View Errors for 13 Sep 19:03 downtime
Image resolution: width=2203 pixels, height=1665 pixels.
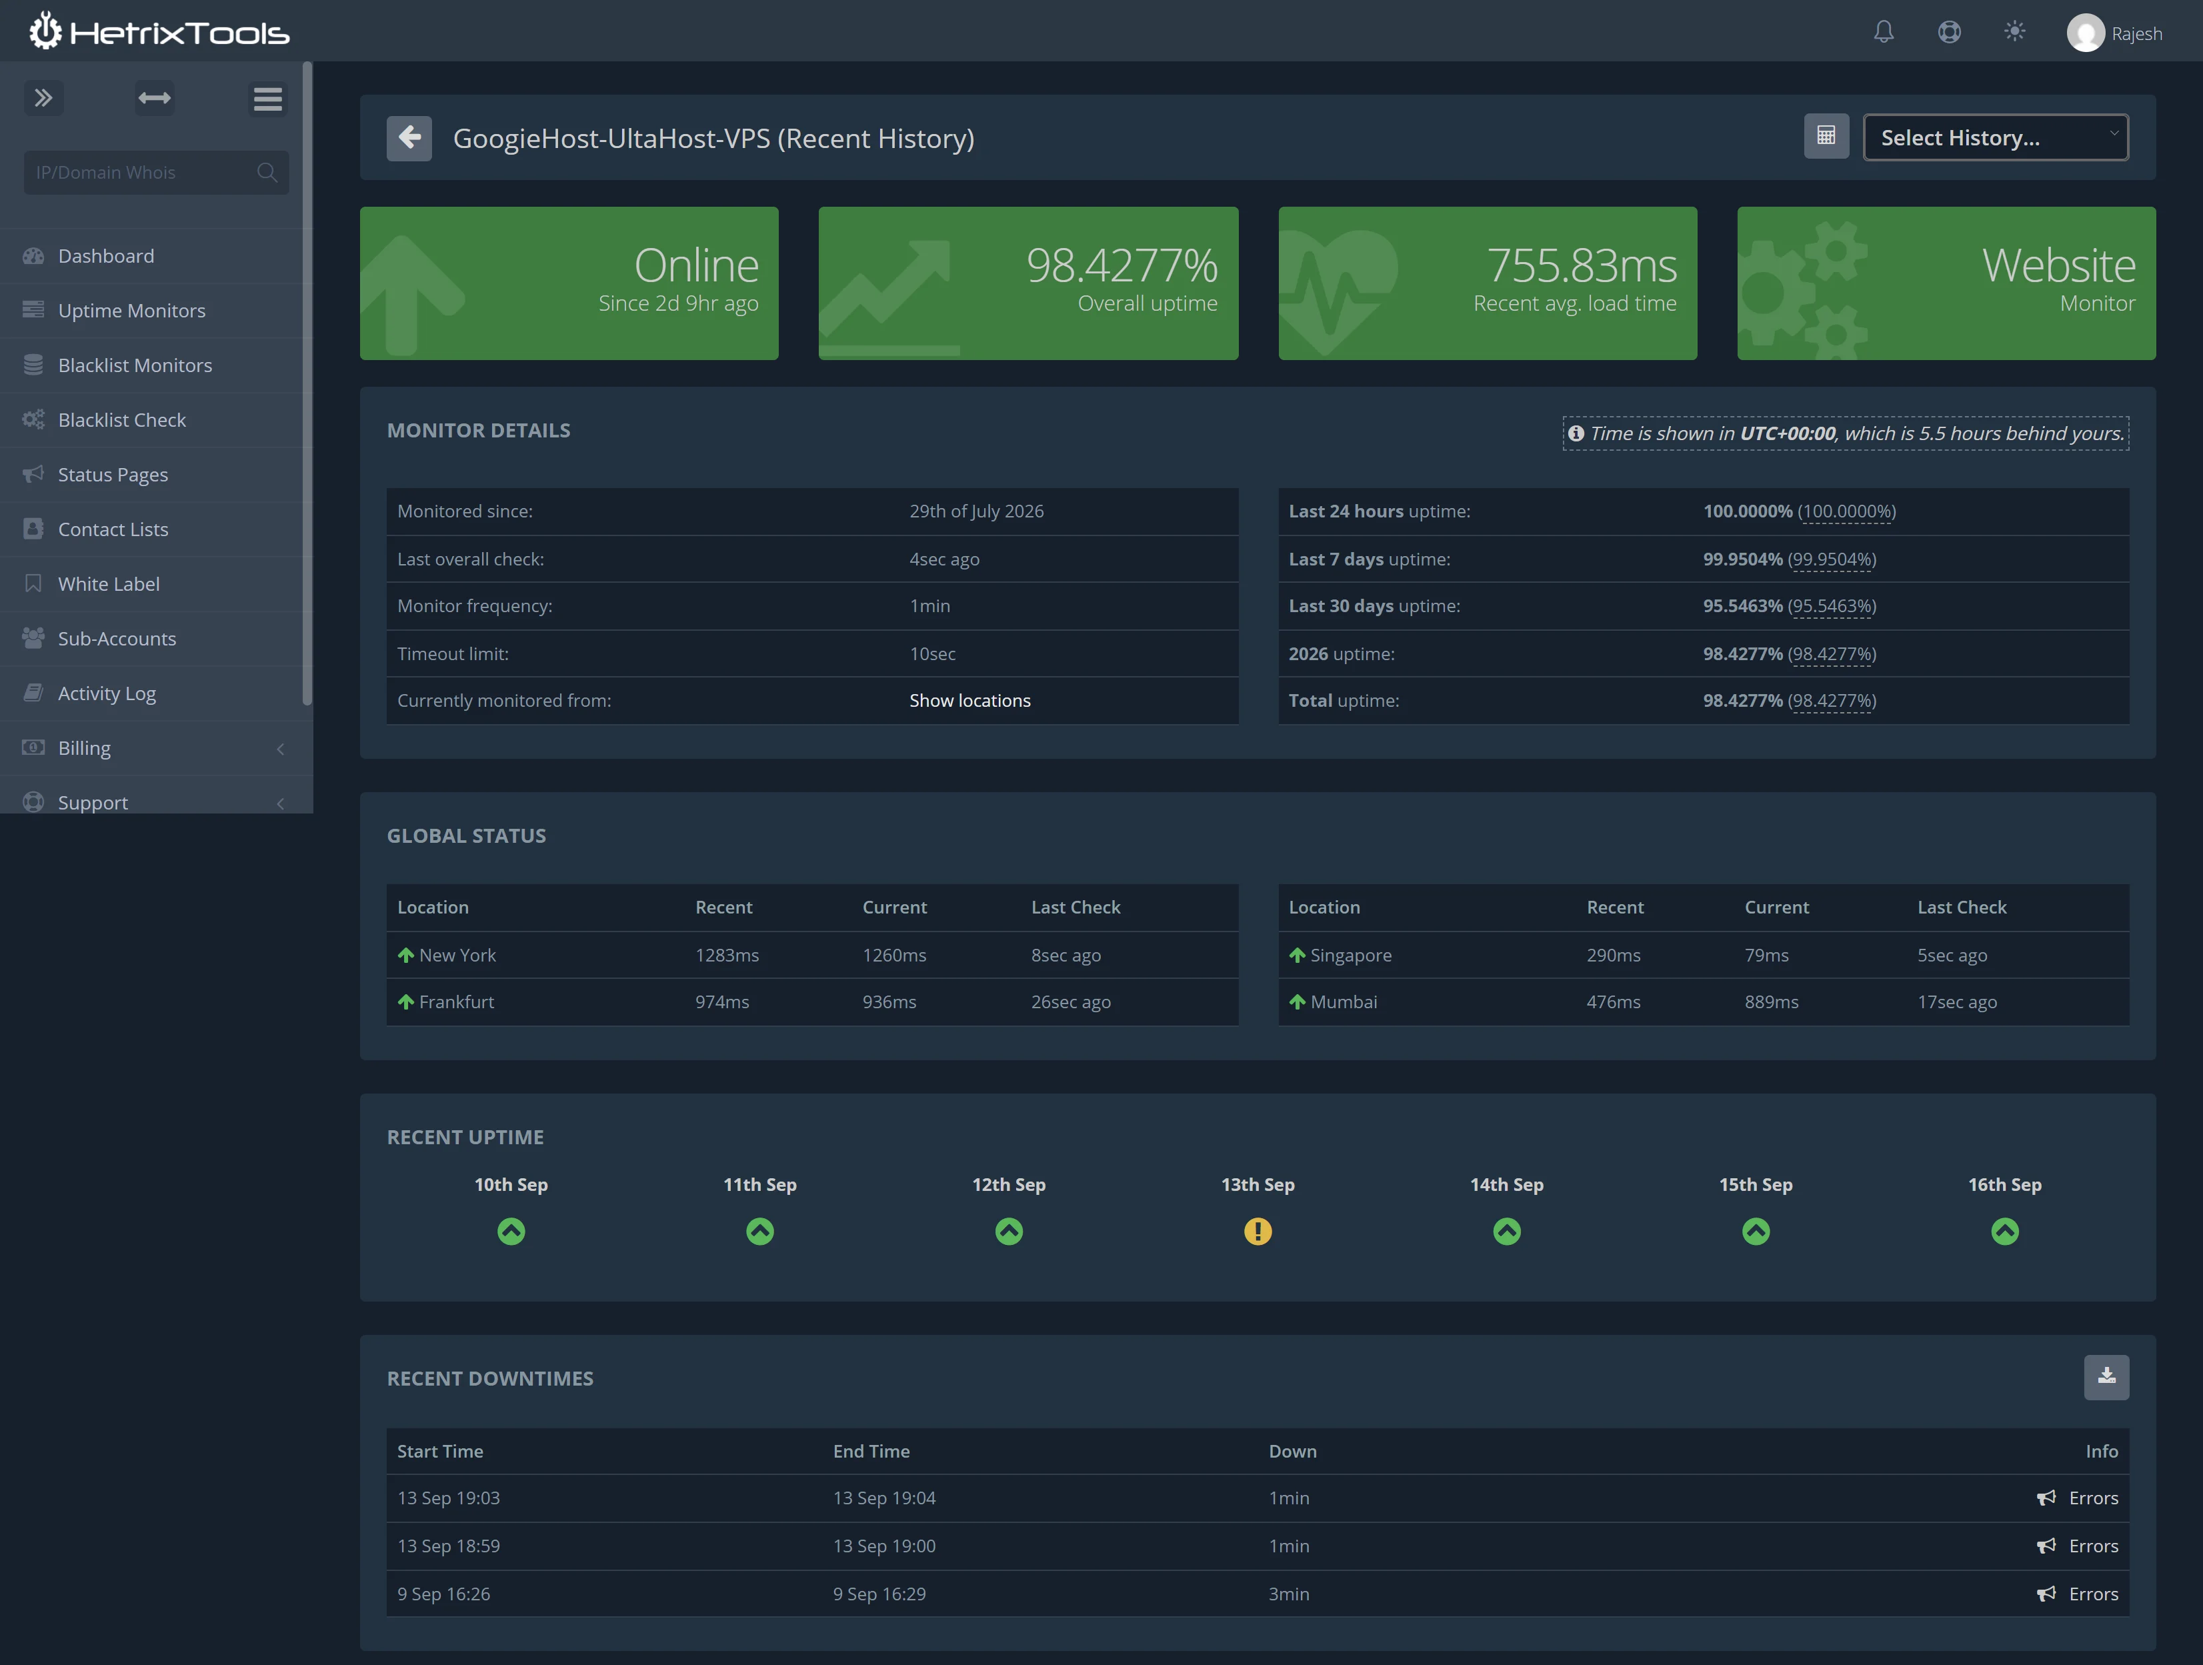click(2078, 1499)
